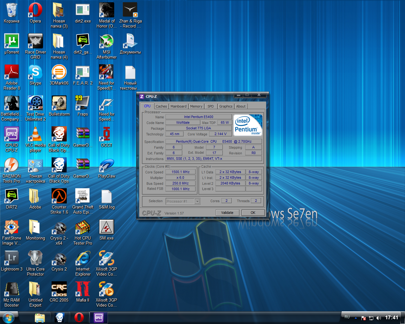405x324 pixels.
Task: Open the Windows Start orb
Action: point(8,317)
